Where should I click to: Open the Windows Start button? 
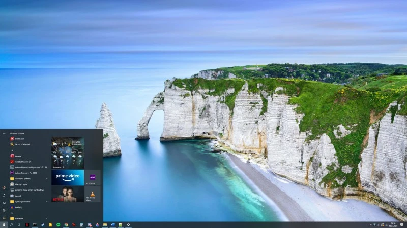coord(4,225)
